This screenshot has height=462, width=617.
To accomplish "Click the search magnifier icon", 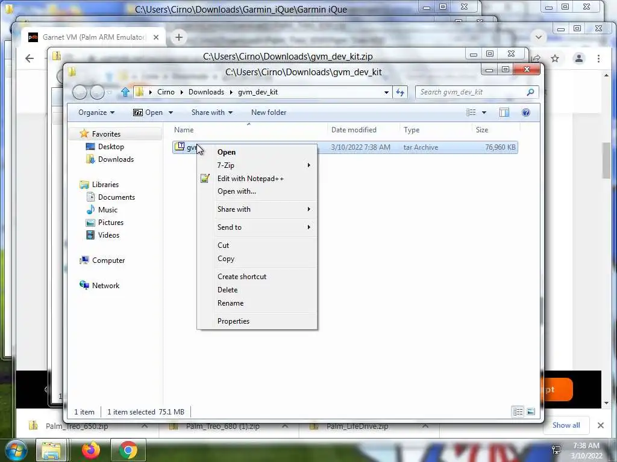I will click(530, 92).
